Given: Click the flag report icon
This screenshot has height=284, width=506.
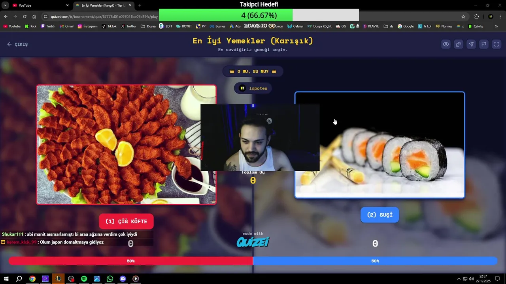Looking at the screenshot, I should coord(484,44).
